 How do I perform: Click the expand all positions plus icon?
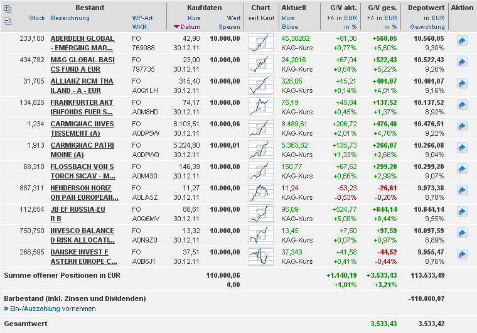8,9
